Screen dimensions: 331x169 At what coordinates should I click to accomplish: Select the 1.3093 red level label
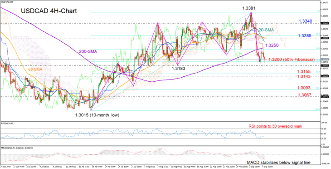(x=304, y=88)
